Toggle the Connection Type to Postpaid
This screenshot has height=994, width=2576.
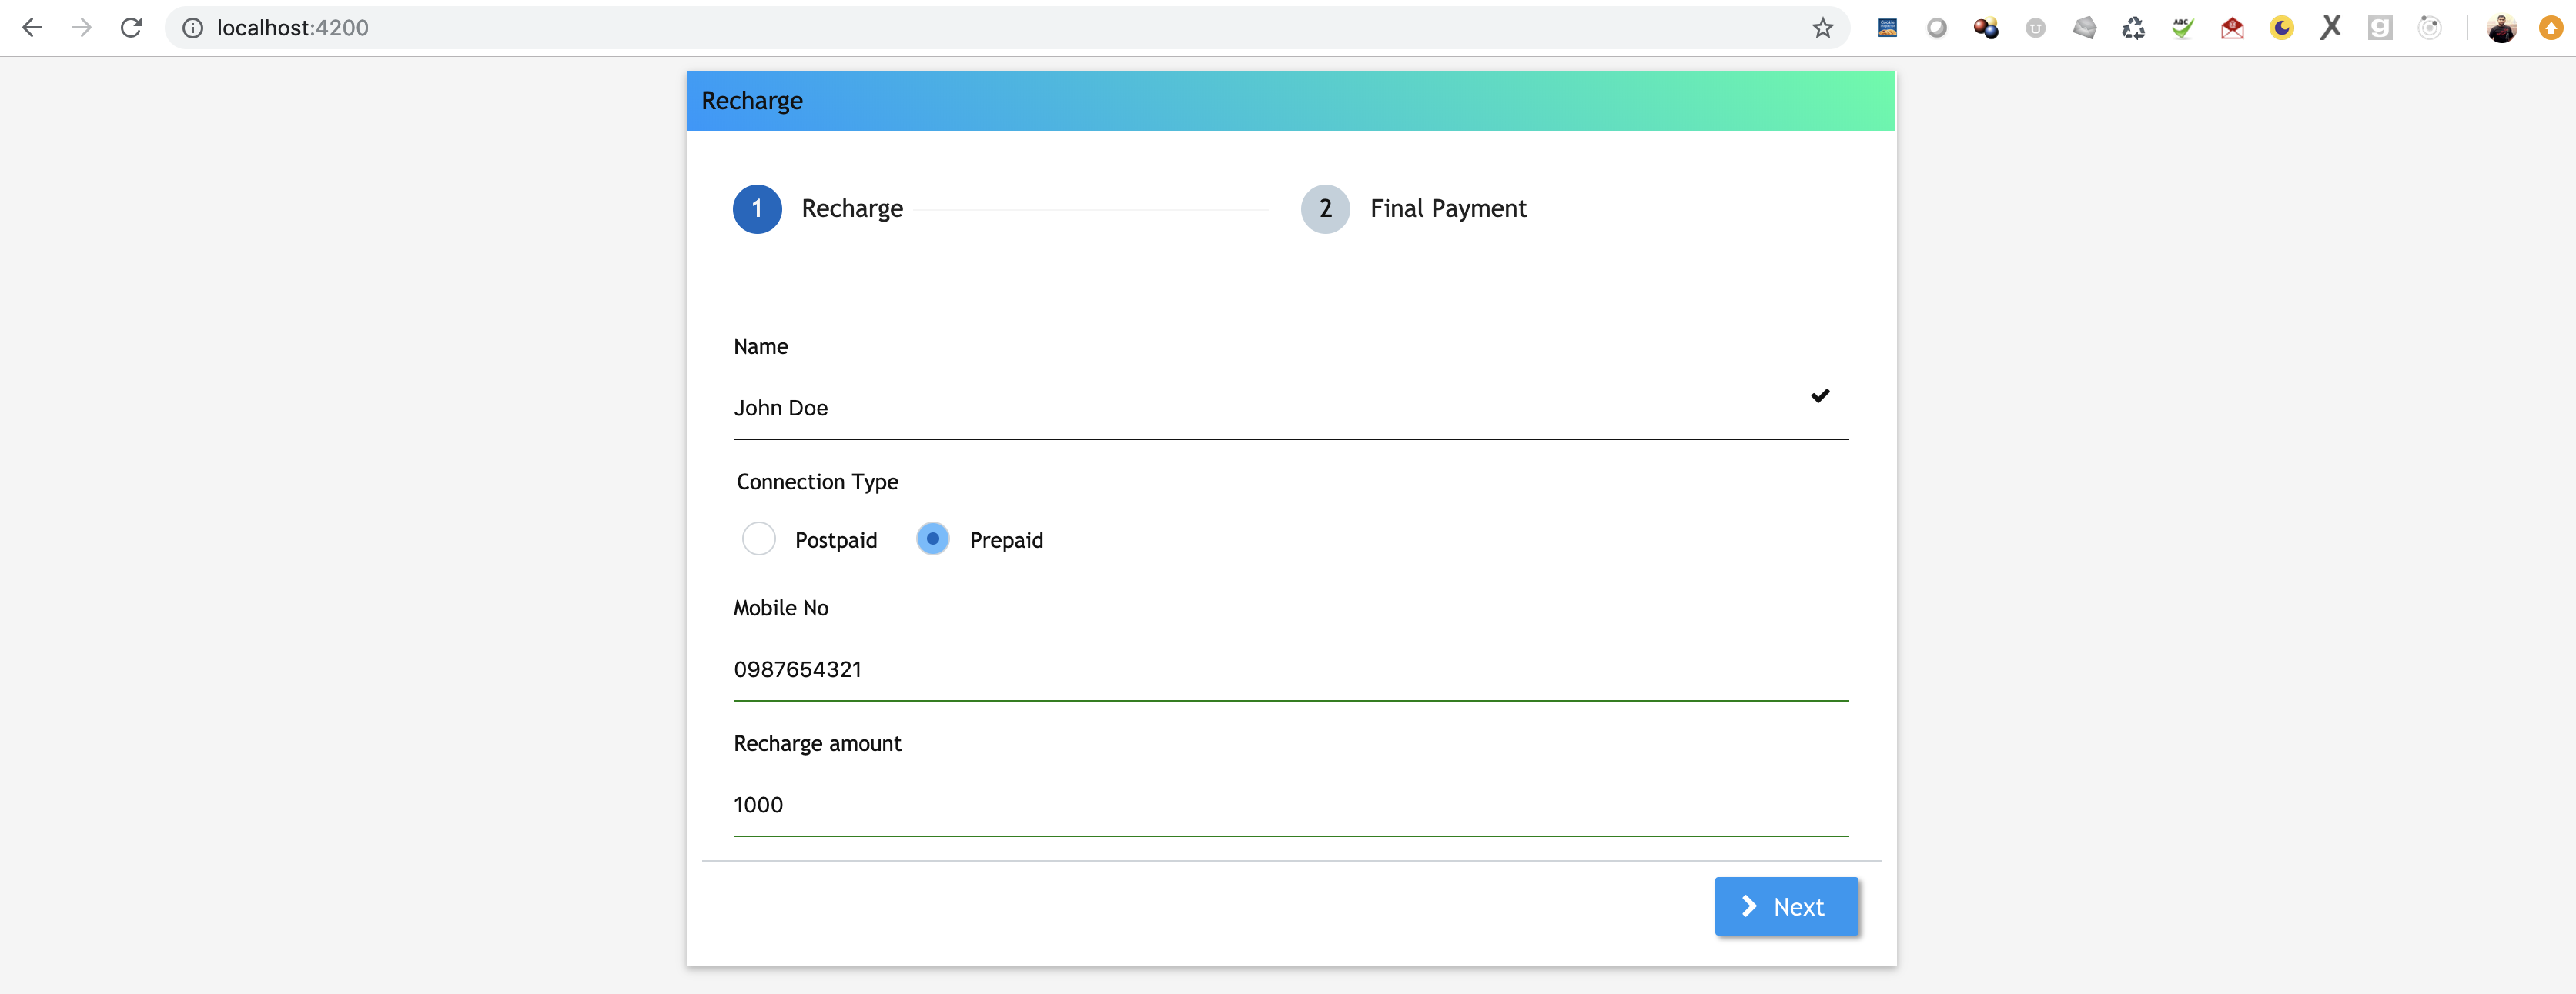(x=758, y=539)
